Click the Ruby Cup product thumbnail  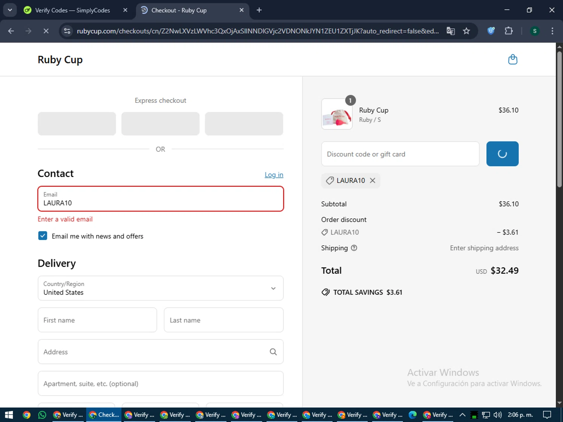click(337, 114)
